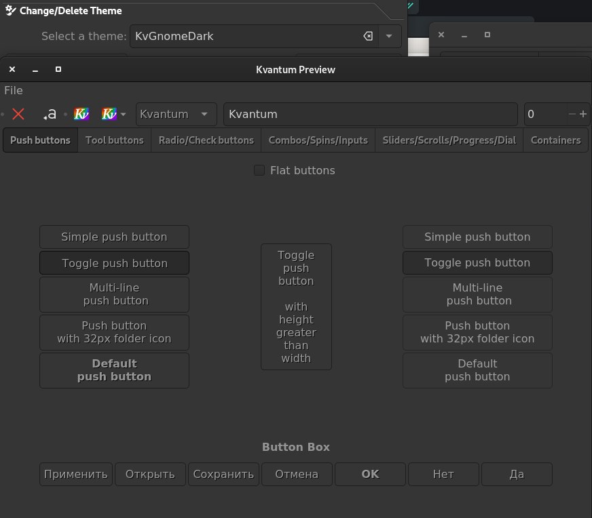592x518 pixels.
Task: Increase the spin box value with plus
Action: coord(583,114)
